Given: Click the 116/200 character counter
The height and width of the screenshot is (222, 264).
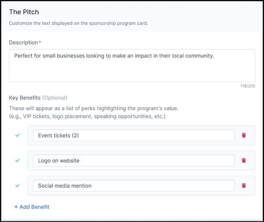Looking at the screenshot, I should point(248,86).
